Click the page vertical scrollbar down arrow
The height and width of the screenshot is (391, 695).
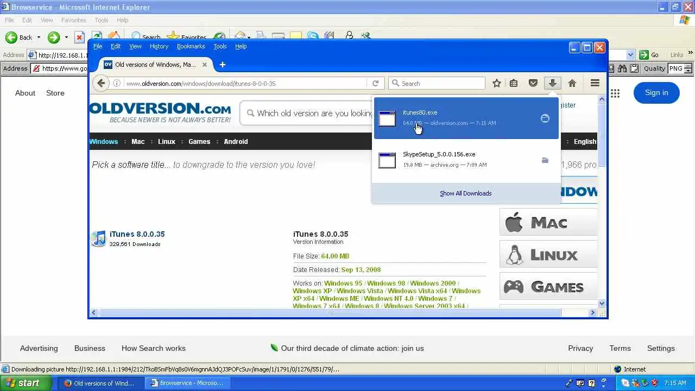pos(602,303)
